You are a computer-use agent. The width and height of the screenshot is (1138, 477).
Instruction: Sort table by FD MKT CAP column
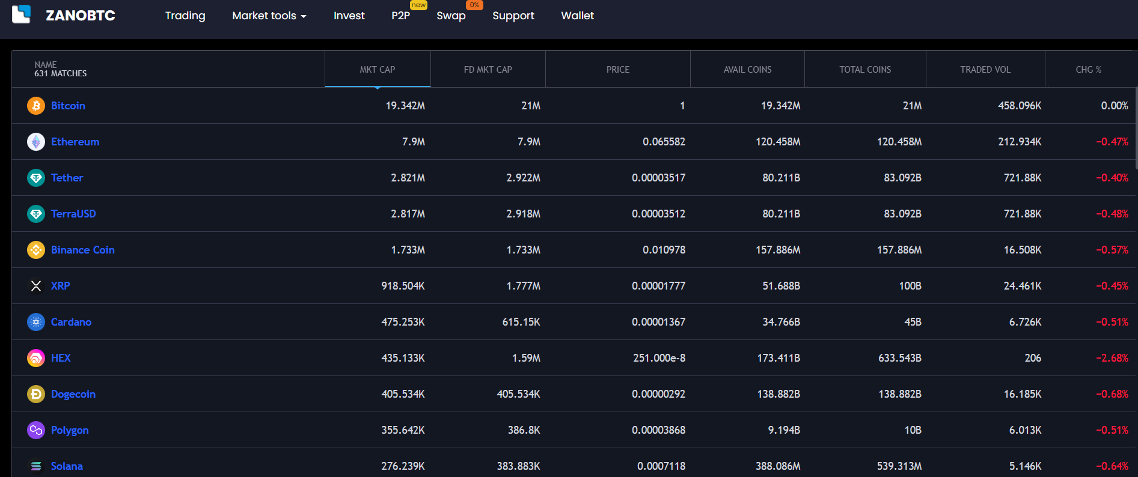tap(488, 69)
